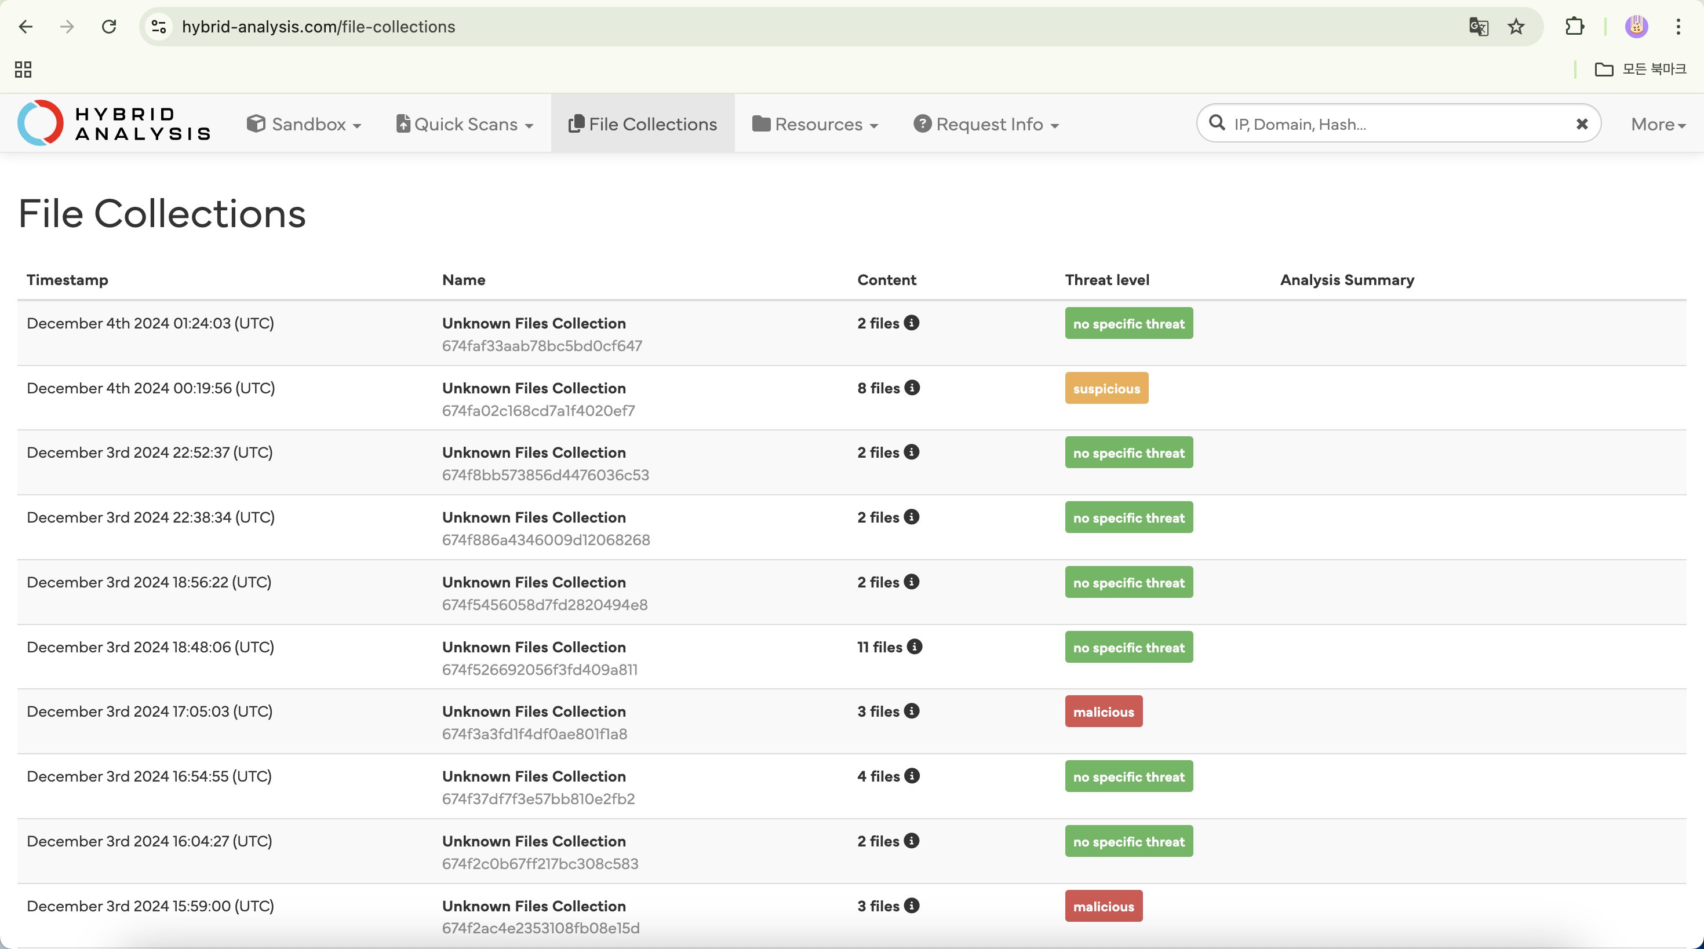Select the File Collections tab
Viewport: 1704px width, 949px height.
click(642, 123)
